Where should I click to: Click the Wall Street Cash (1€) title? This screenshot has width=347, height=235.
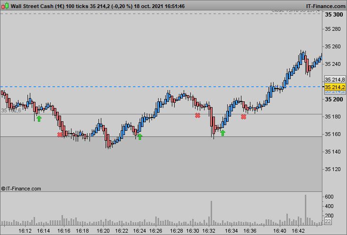tap(37, 6)
